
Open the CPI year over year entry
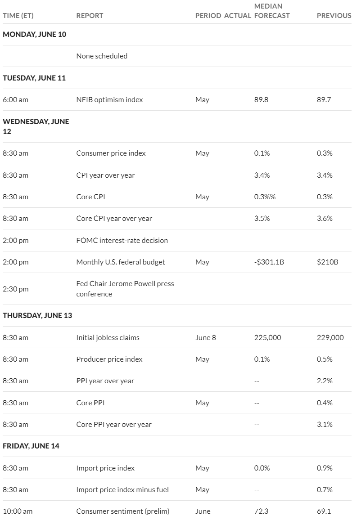click(105, 175)
